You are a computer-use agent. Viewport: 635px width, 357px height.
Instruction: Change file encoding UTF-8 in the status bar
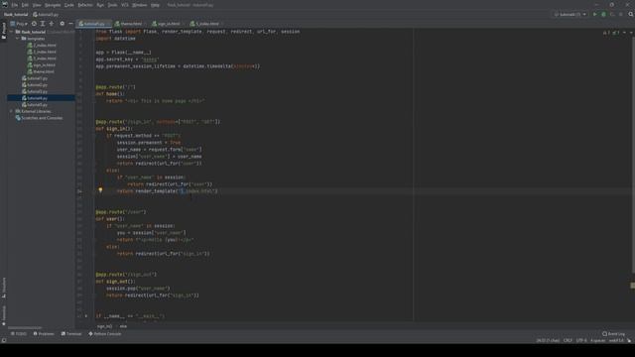(581, 340)
